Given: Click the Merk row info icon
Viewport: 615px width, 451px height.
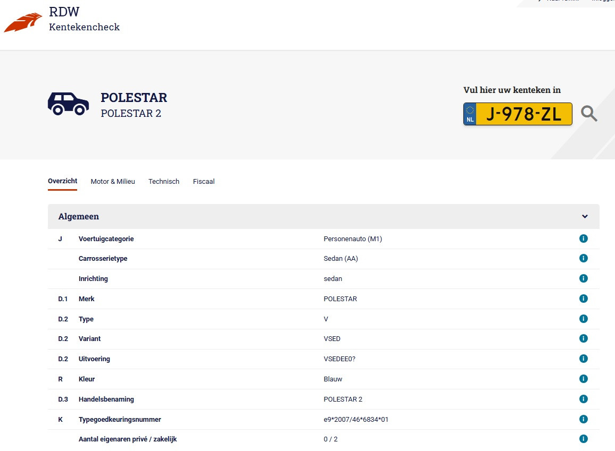Looking at the screenshot, I should [584, 298].
